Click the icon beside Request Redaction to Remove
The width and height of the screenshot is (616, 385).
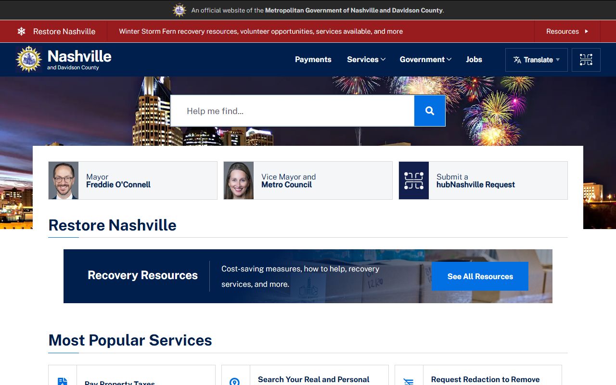pos(409,382)
